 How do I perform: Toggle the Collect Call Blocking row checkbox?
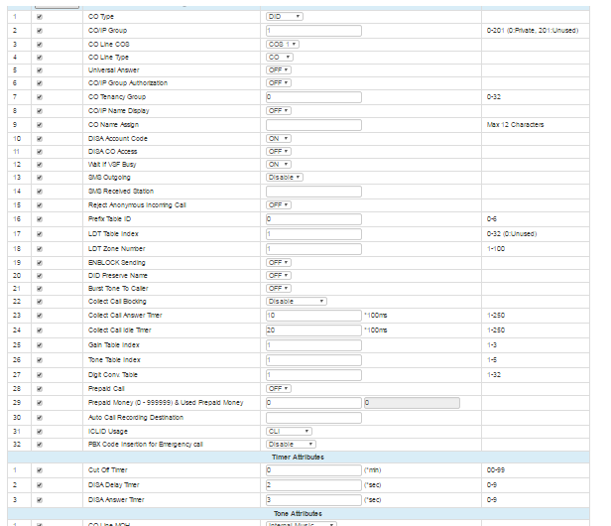pyautogui.click(x=40, y=301)
